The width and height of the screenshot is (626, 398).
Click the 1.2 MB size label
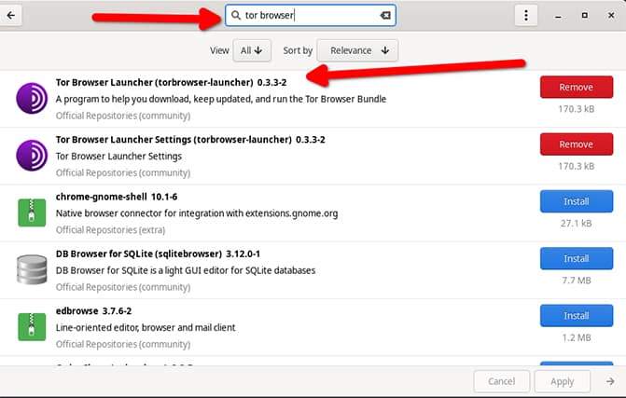(x=577, y=337)
